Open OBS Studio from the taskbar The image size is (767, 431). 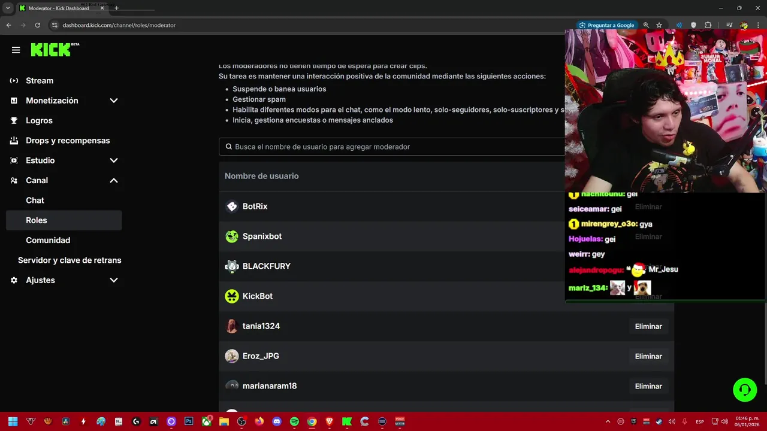241,421
